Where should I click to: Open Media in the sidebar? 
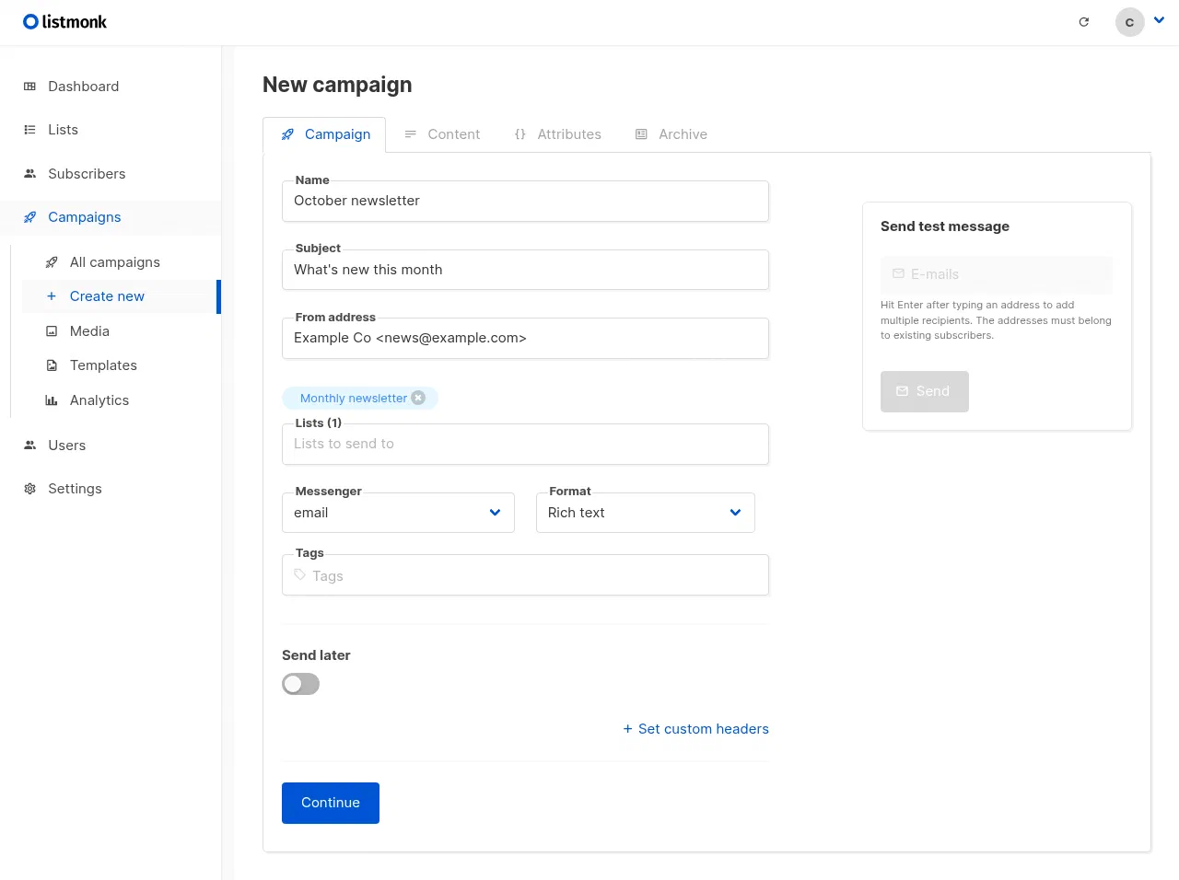[x=120, y=331]
